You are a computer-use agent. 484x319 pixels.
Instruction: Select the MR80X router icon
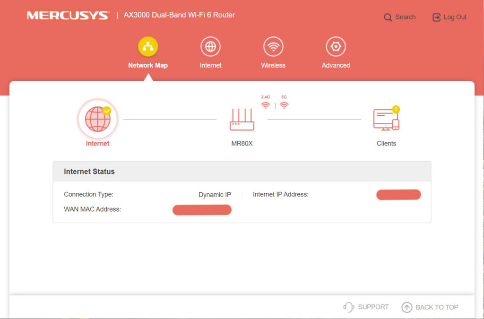[242, 120]
